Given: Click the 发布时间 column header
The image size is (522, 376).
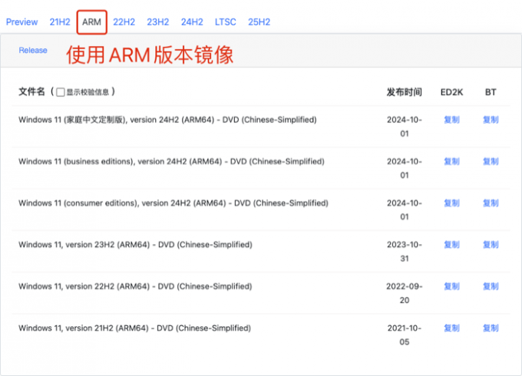Looking at the screenshot, I should pos(404,92).
